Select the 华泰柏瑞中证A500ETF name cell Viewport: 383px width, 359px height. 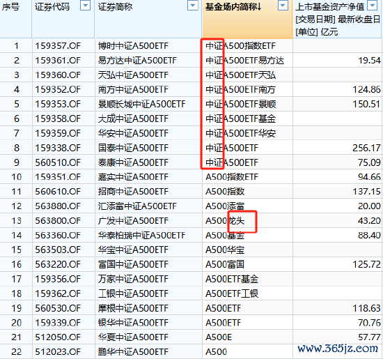tap(148, 235)
